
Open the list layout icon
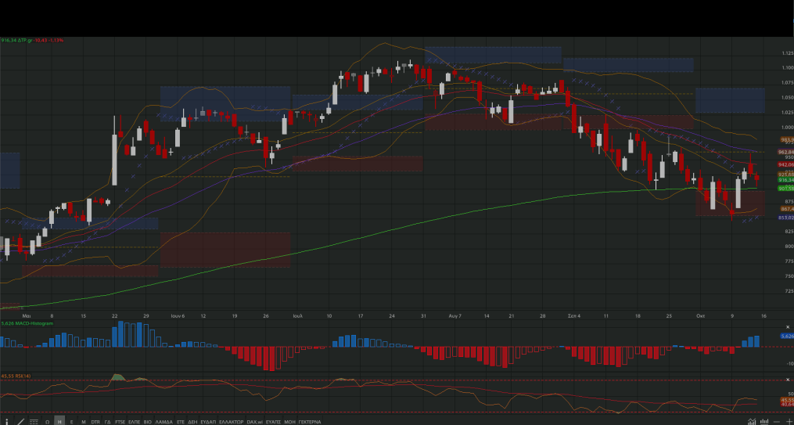click(34, 421)
